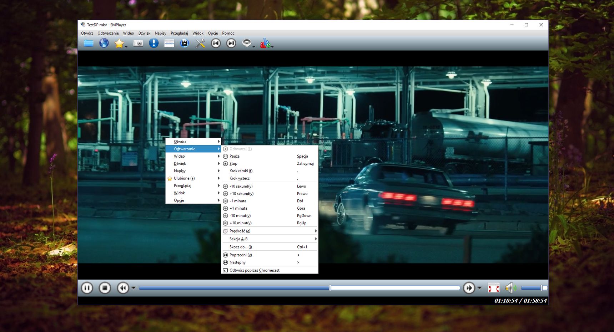The image size is (614, 332).
Task: Pause playback with the bottom pause button
Action: click(x=87, y=288)
